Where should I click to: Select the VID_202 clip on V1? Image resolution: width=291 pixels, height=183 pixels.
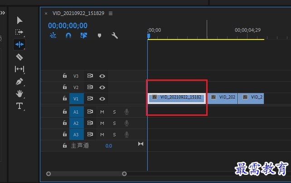click(x=223, y=99)
